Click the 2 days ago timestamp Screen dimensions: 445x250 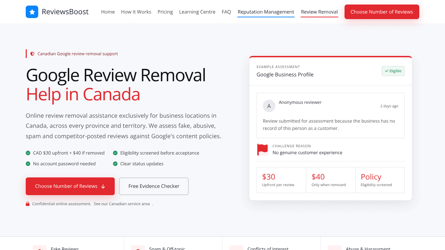(x=389, y=106)
